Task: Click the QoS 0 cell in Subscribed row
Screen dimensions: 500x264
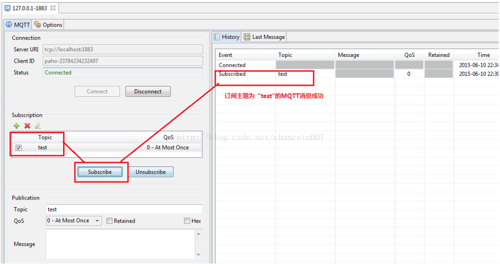Action: [x=409, y=74]
